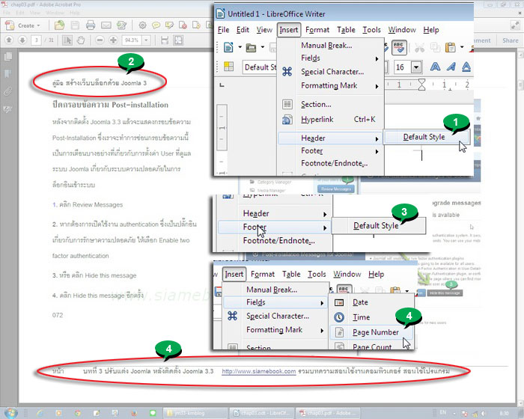Image resolution: width=524 pixels, height=419 pixels.
Task: Add a sticky note comment in Acrobat
Action: (x=156, y=25)
